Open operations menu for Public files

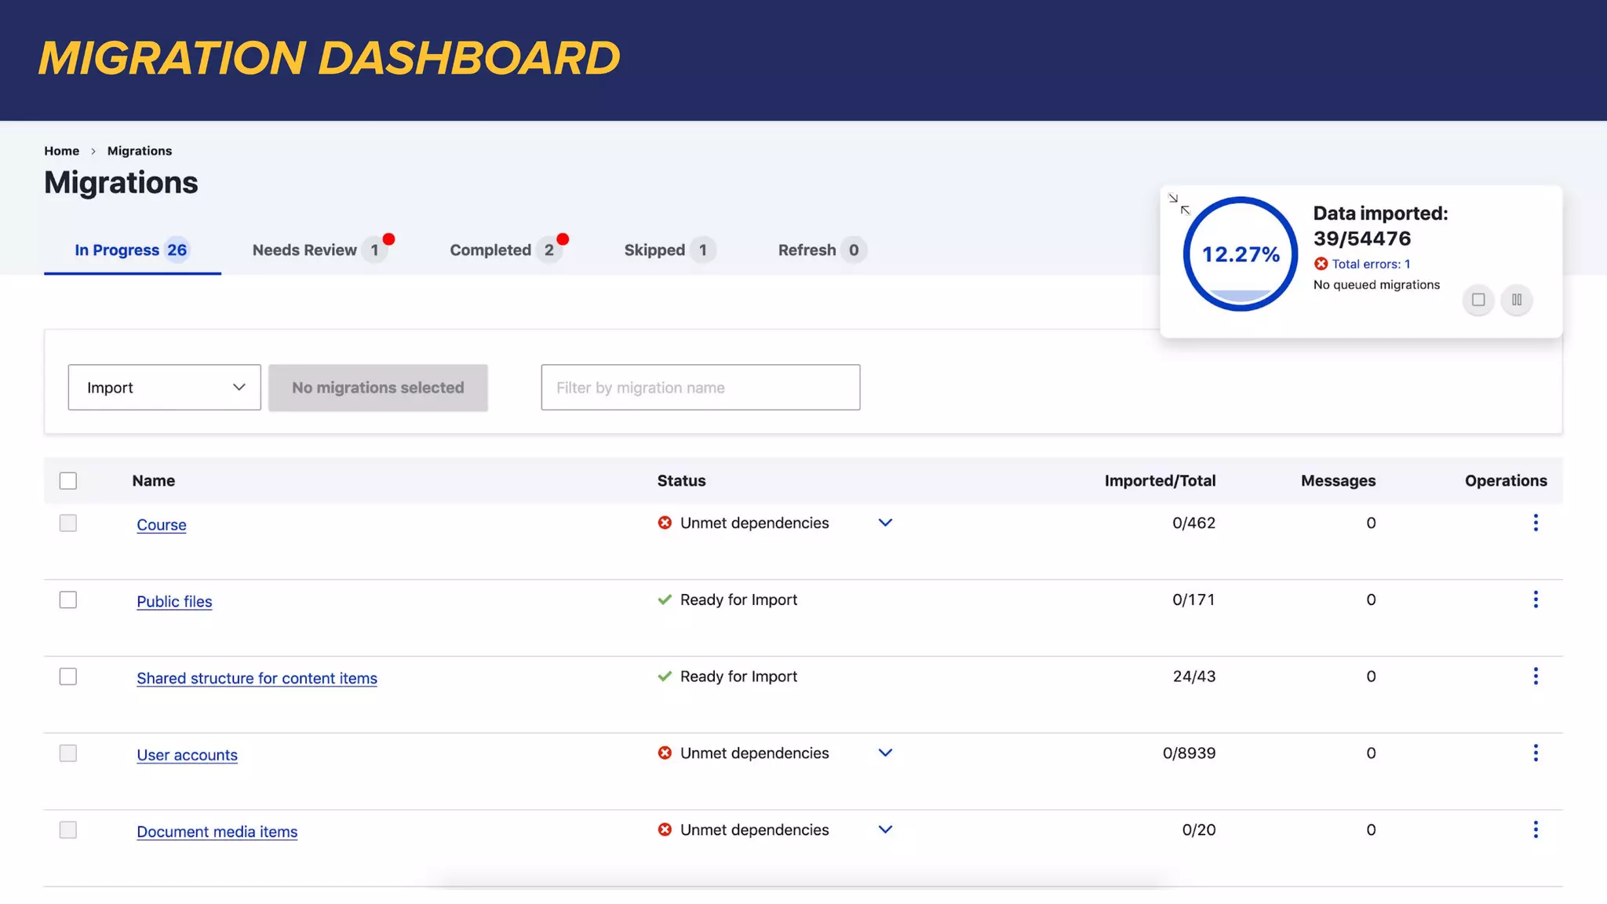pyautogui.click(x=1536, y=600)
